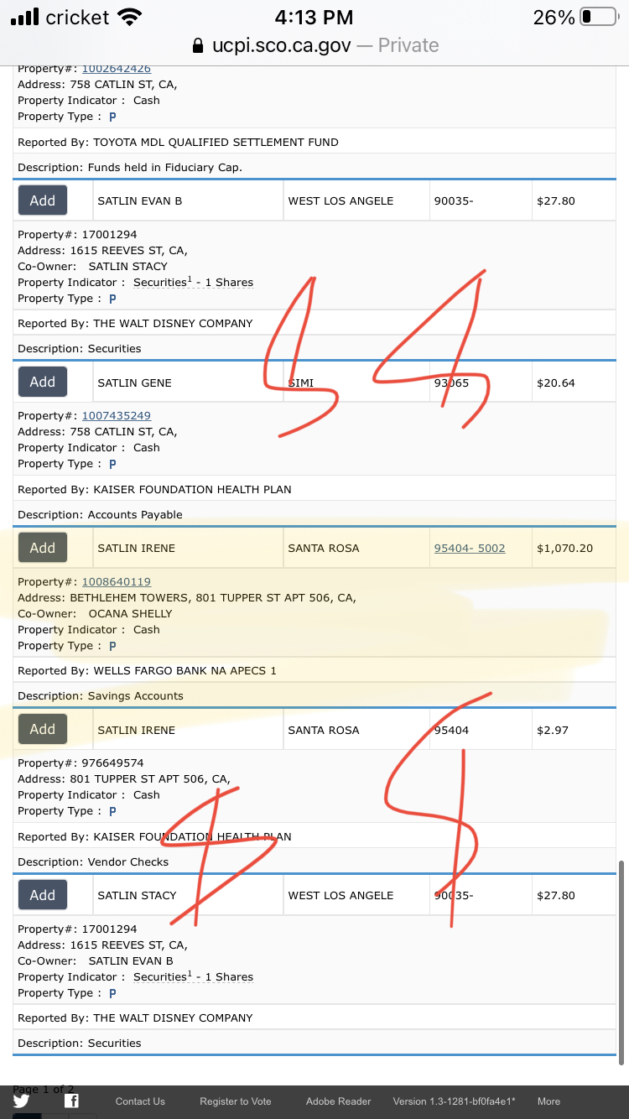629x1119 pixels.
Task: Add the SATLIN IRENE $1,070.20 property
Action: click(43, 548)
